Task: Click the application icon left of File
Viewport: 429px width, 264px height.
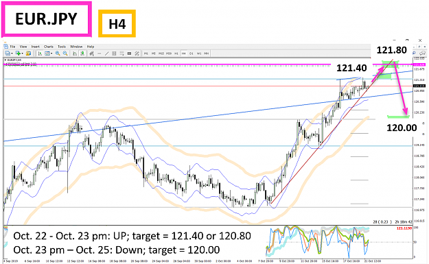Action: (x=6, y=47)
